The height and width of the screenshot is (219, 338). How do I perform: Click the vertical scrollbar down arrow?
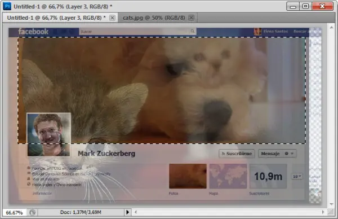[x=331, y=204]
